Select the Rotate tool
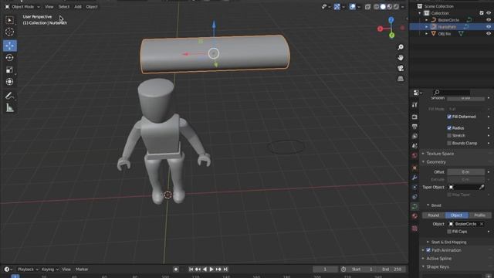494x278 pixels. (10, 58)
